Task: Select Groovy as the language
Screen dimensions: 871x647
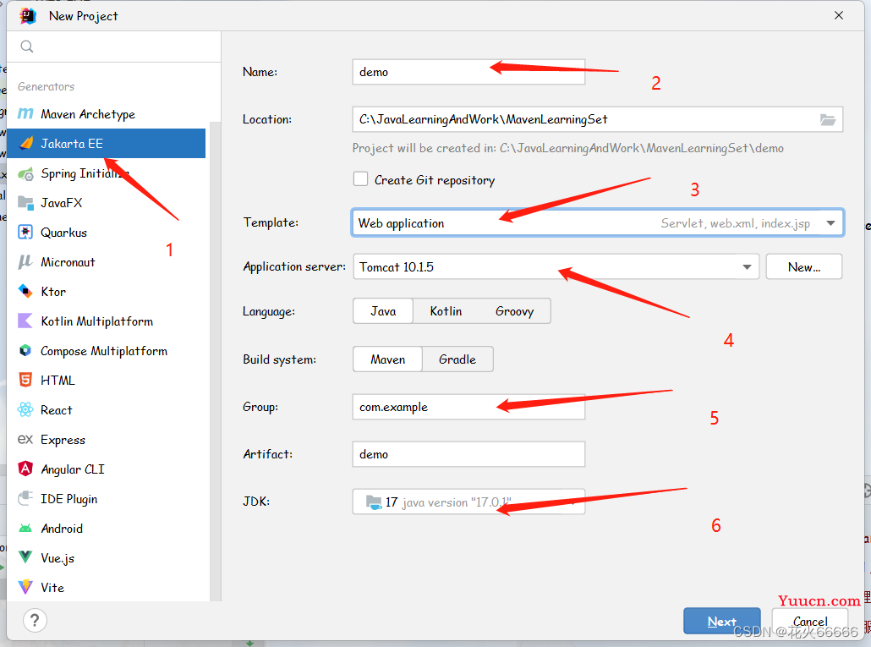Action: tap(514, 311)
